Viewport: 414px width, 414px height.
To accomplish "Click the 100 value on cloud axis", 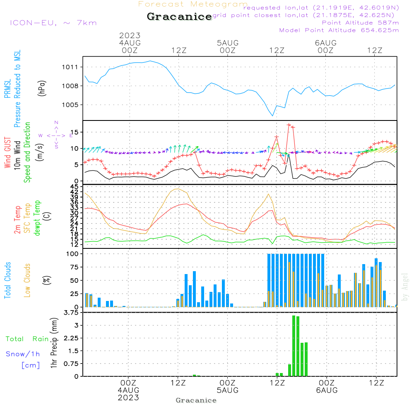I will pos(72,254).
